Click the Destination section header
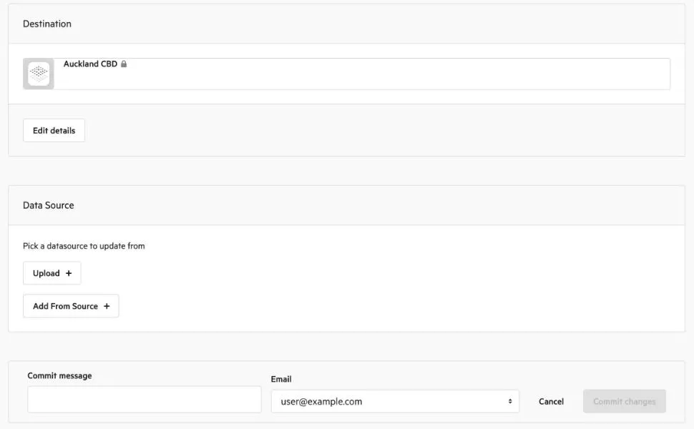694x429 pixels. coord(47,24)
